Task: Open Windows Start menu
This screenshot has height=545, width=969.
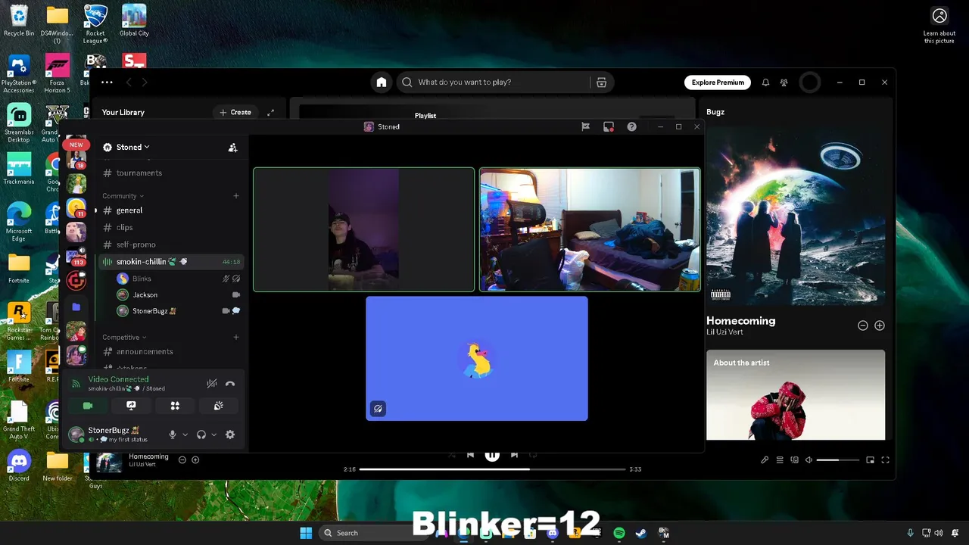Action: [306, 533]
